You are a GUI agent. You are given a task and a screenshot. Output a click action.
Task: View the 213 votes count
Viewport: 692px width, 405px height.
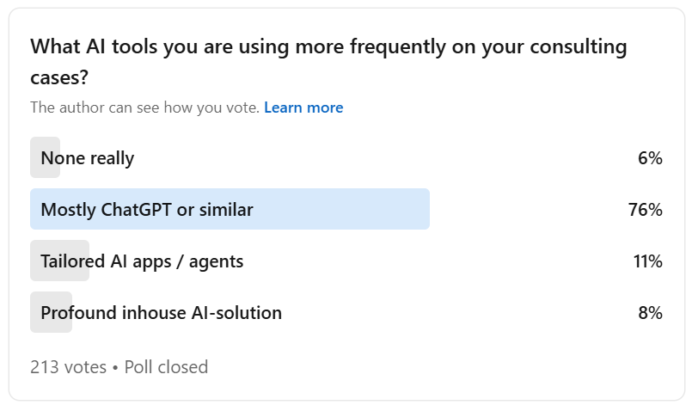point(69,367)
